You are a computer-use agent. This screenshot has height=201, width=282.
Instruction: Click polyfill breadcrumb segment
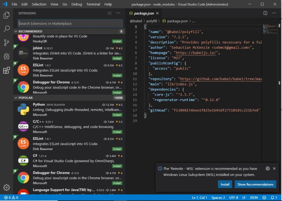152,21
